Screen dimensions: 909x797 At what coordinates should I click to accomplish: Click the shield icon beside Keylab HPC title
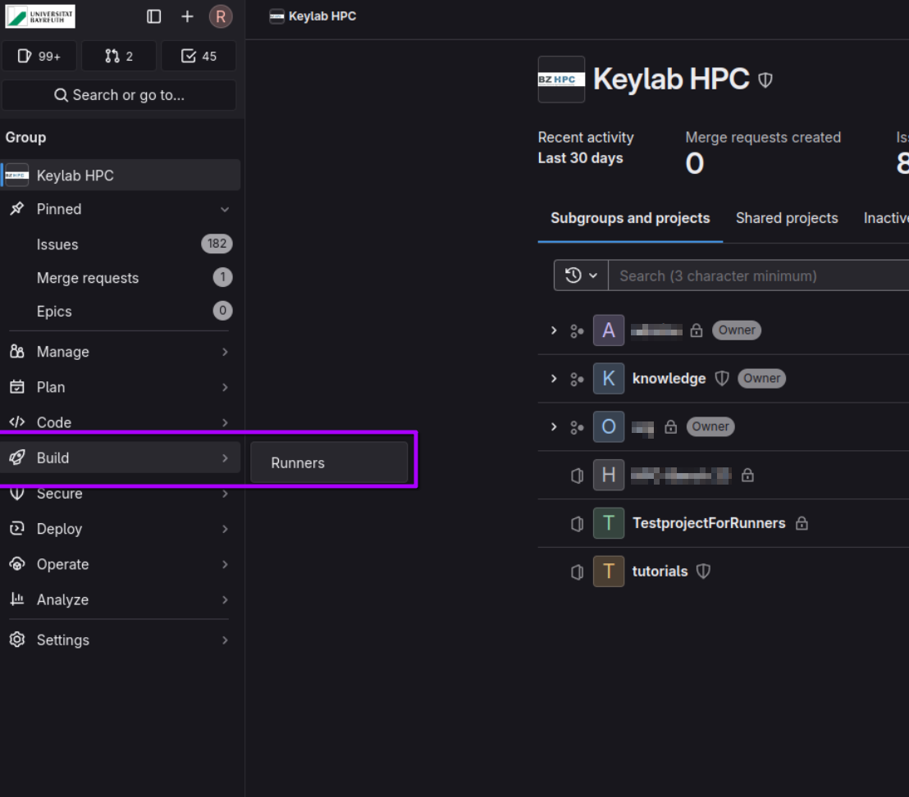pyautogui.click(x=765, y=80)
